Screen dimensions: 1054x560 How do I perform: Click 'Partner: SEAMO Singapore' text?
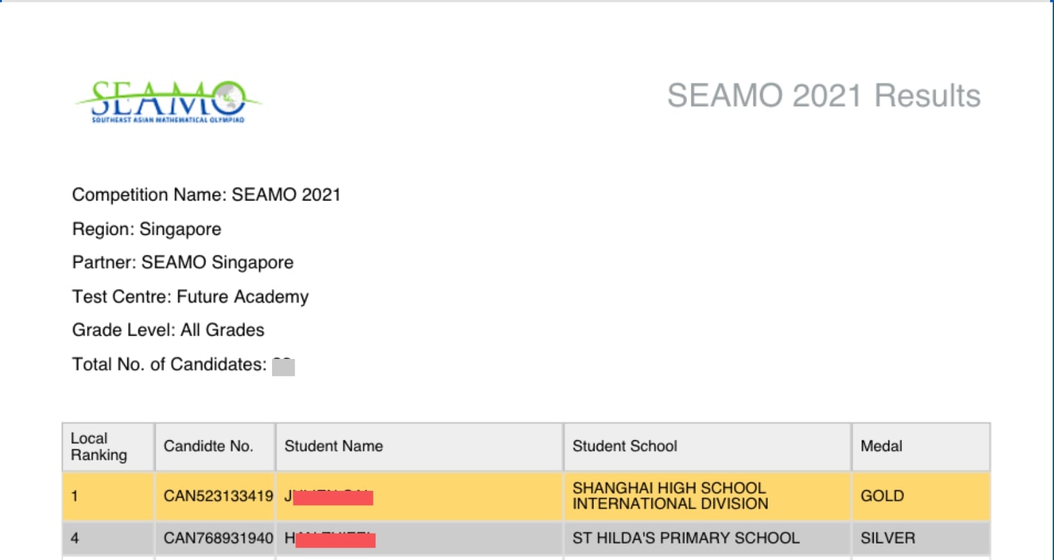(x=183, y=263)
